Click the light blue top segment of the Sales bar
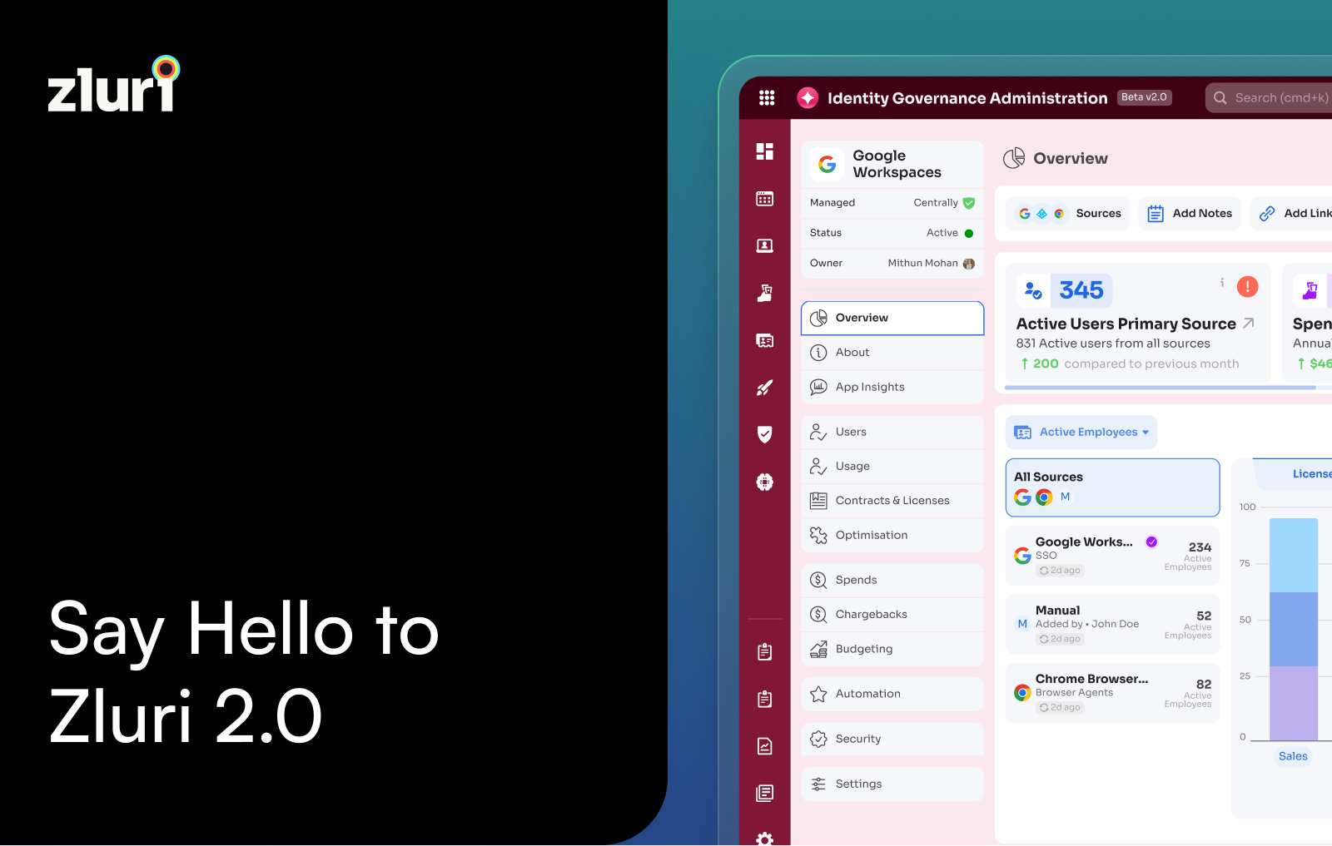Image resolution: width=1332 pixels, height=846 pixels. pyautogui.click(x=1294, y=555)
